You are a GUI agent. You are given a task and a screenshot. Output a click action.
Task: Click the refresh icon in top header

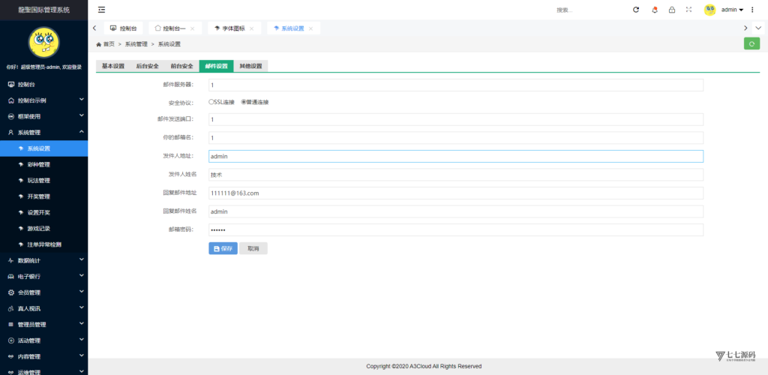(x=636, y=10)
